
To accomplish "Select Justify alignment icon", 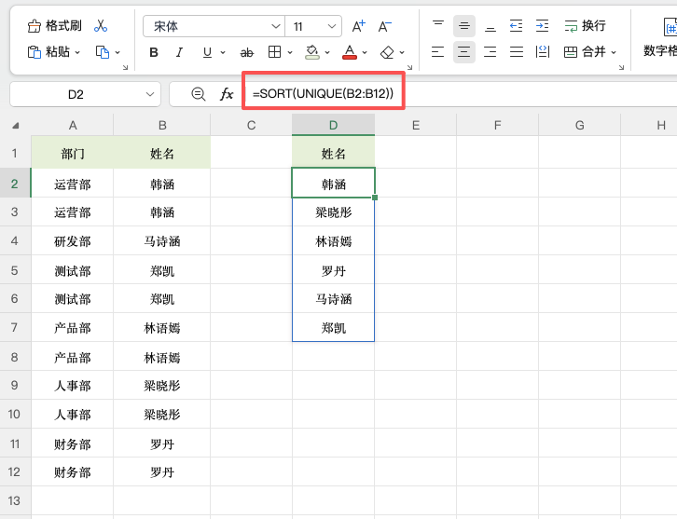I will [516, 52].
